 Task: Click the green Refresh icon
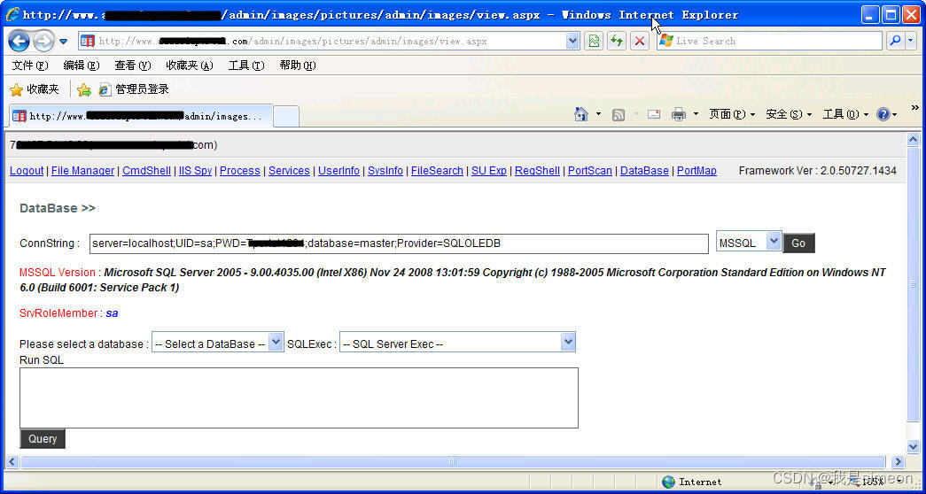617,41
